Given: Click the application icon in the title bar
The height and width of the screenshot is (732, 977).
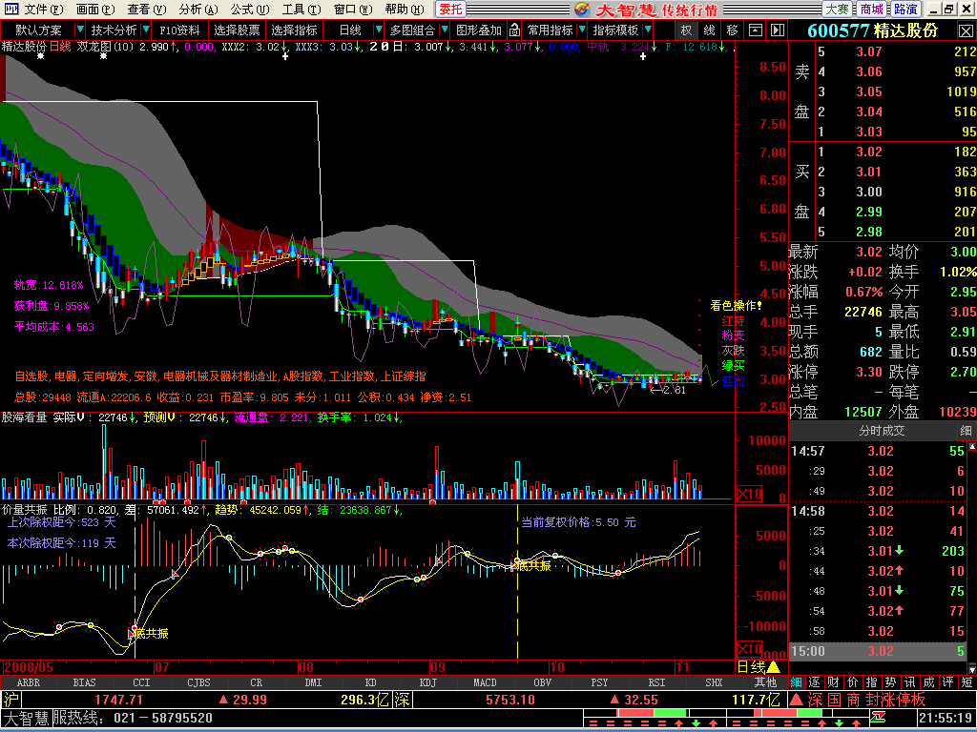Looking at the screenshot, I should pyautogui.click(x=10, y=10).
